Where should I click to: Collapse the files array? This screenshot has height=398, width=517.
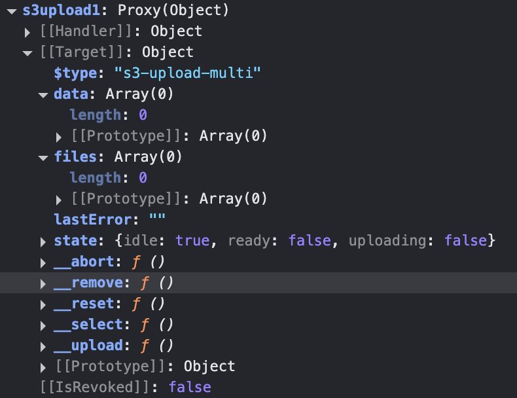click(43, 158)
